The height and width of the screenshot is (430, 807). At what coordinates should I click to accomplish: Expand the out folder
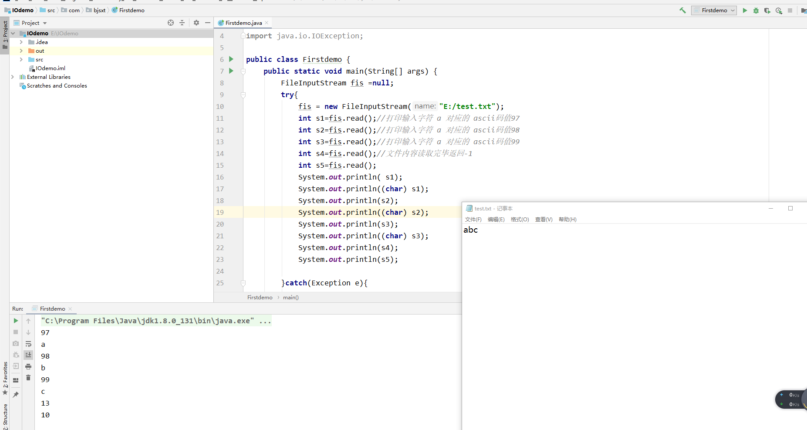21,51
